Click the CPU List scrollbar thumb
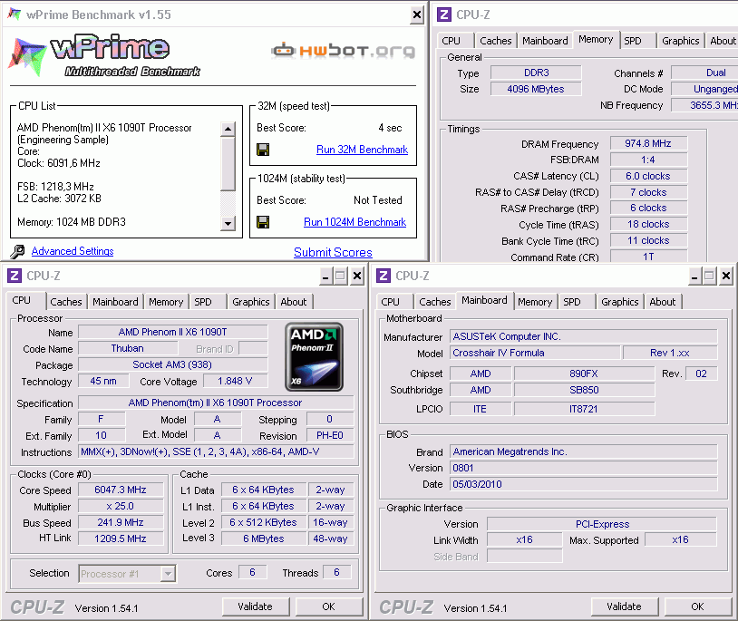The height and width of the screenshot is (621, 738). (228, 164)
